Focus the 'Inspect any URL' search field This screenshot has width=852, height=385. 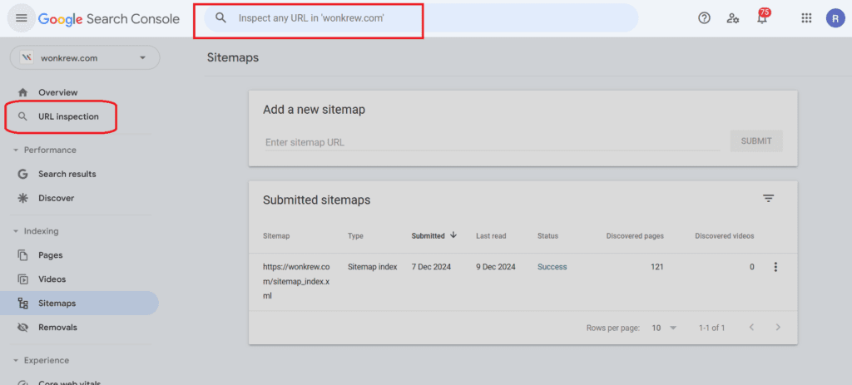point(420,18)
